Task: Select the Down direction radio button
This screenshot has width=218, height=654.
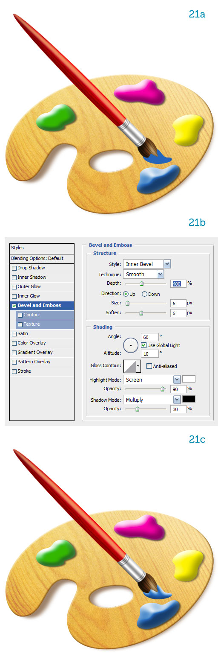Action: [x=144, y=294]
